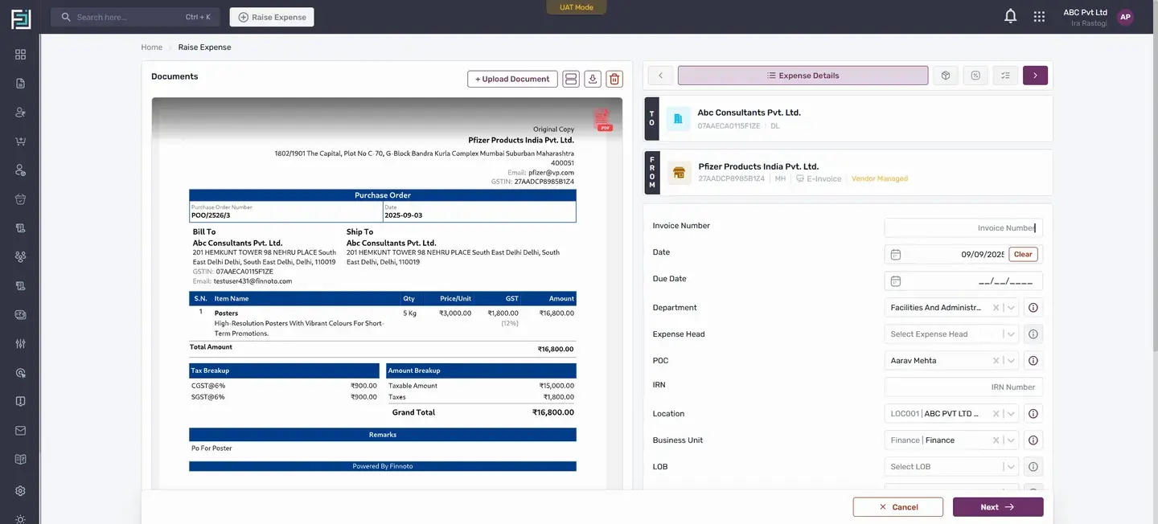Click the Invoice Number input field
This screenshot has width=1158, height=524.
coord(963,228)
